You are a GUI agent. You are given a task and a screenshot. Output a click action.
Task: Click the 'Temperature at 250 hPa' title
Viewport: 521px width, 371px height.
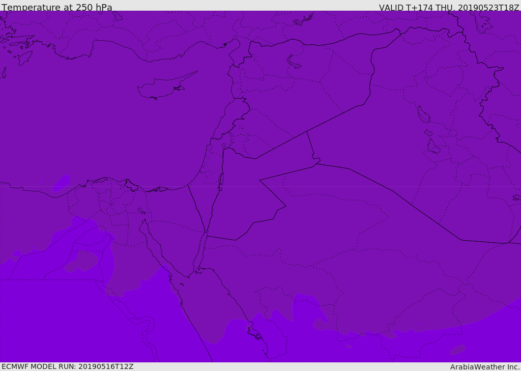[x=57, y=7]
